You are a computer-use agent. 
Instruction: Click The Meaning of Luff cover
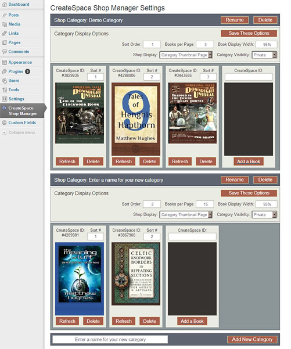(x=80, y=279)
